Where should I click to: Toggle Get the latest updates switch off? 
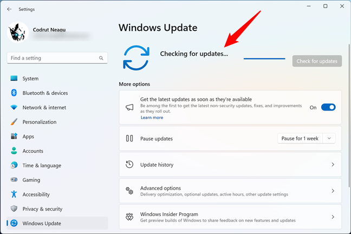(328, 107)
